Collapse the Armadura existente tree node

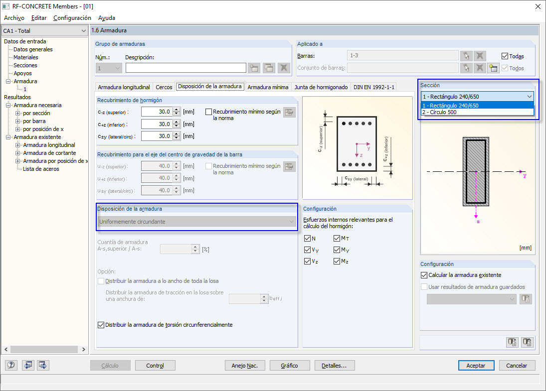point(8,137)
